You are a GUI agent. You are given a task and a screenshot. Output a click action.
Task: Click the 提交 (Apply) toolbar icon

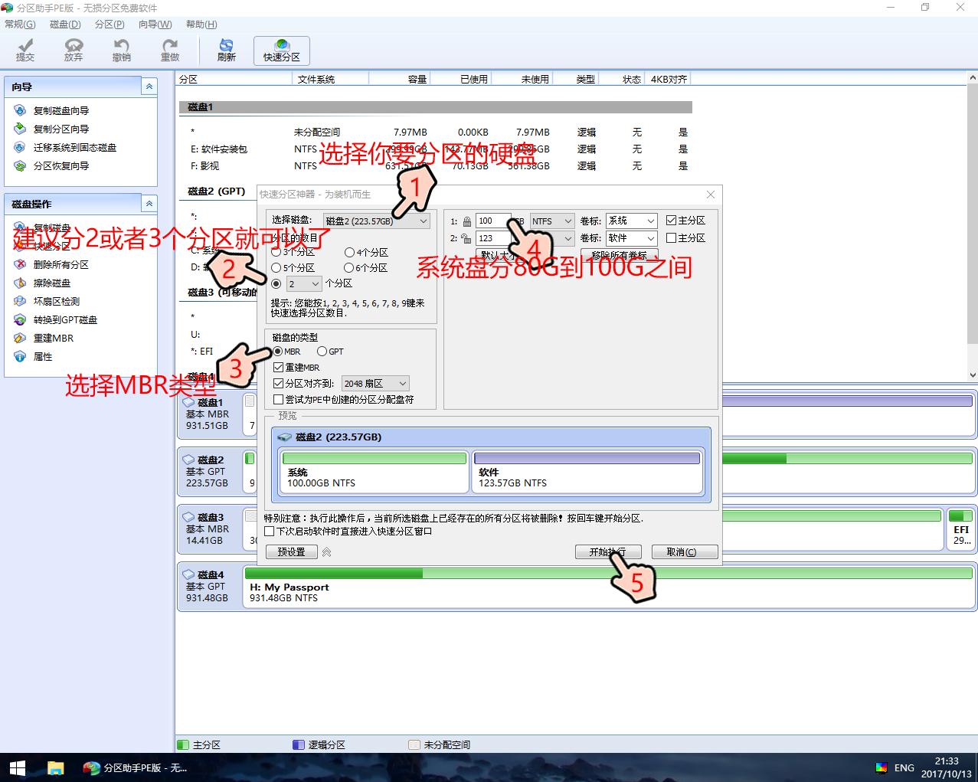tap(25, 50)
